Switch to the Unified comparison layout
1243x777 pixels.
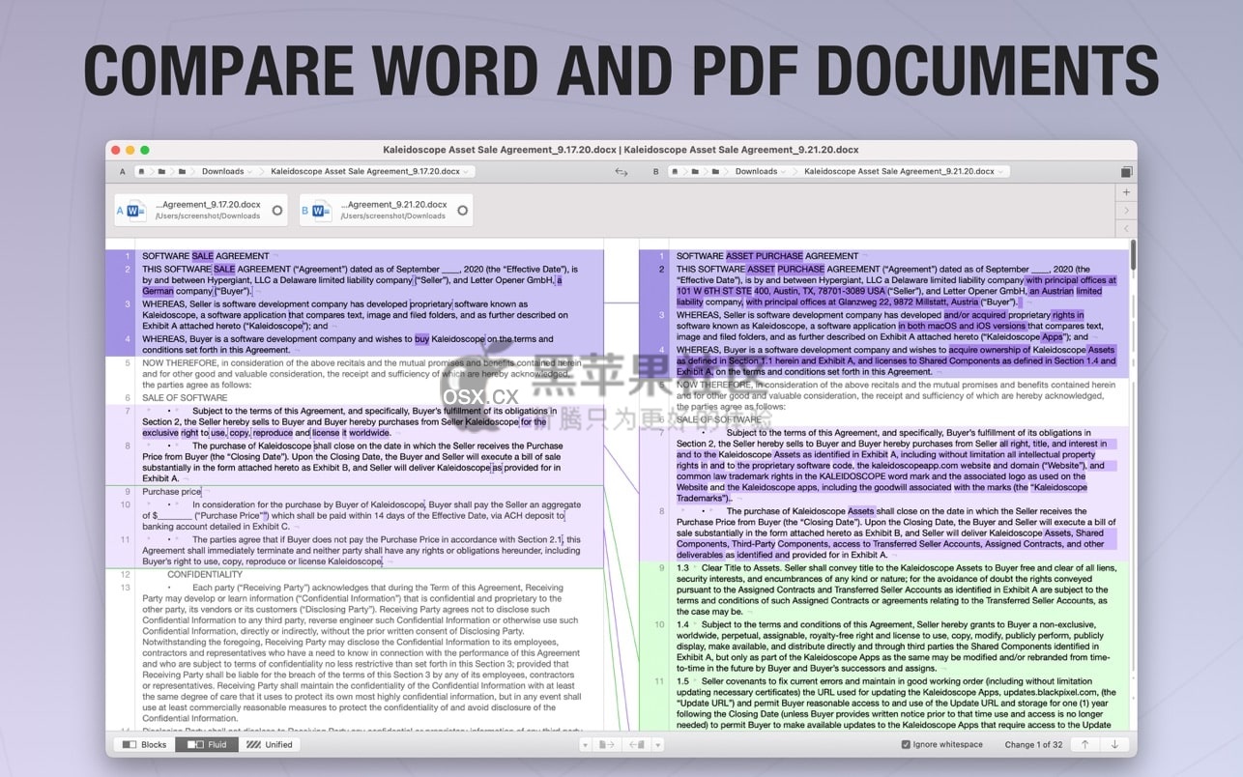tap(269, 745)
